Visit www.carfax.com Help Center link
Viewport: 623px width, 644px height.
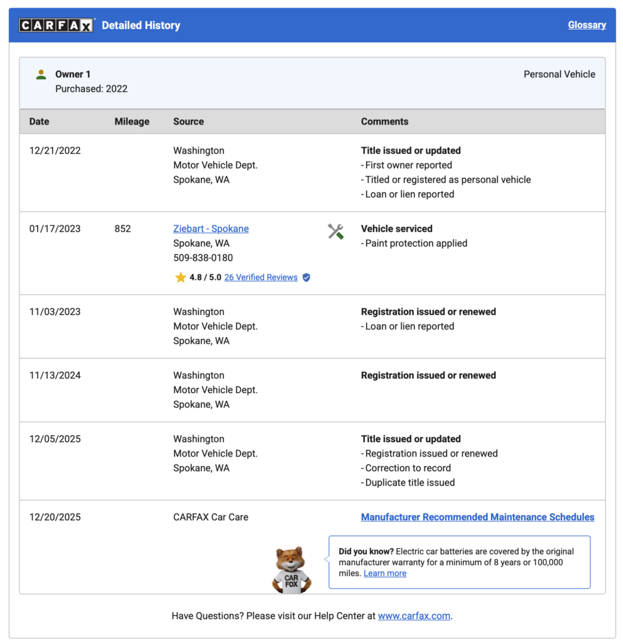pyautogui.click(x=414, y=616)
